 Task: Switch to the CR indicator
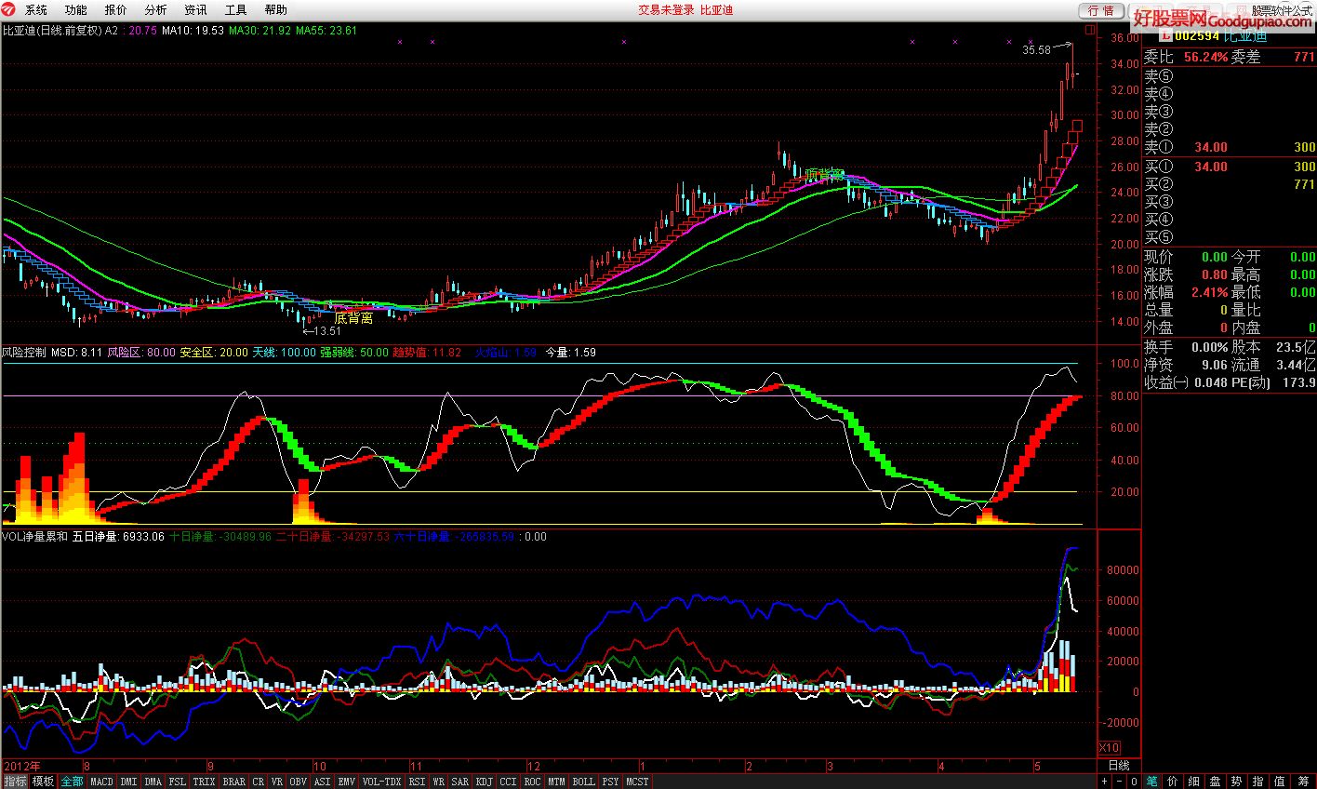point(258,781)
